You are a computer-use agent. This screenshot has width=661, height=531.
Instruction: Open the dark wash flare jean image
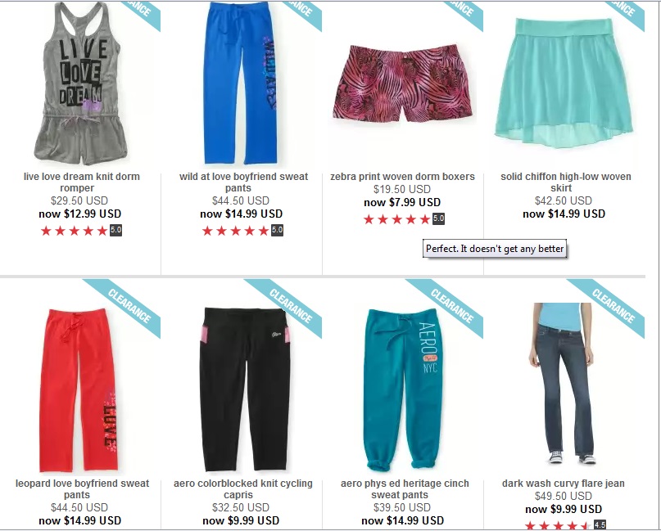[562, 383]
